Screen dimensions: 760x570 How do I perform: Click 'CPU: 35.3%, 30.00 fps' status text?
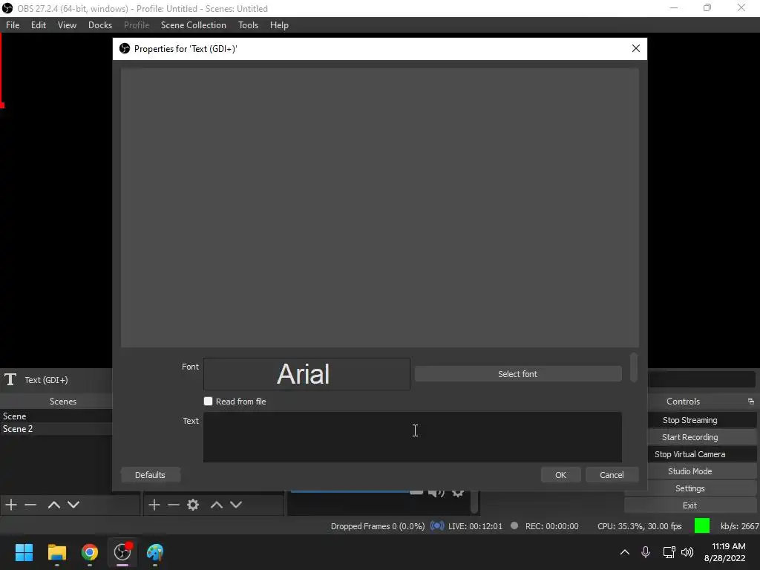(639, 526)
